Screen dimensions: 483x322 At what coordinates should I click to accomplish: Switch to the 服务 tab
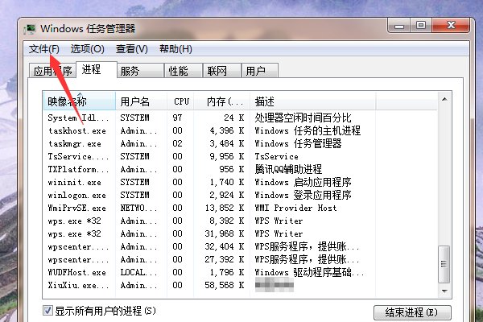point(140,71)
